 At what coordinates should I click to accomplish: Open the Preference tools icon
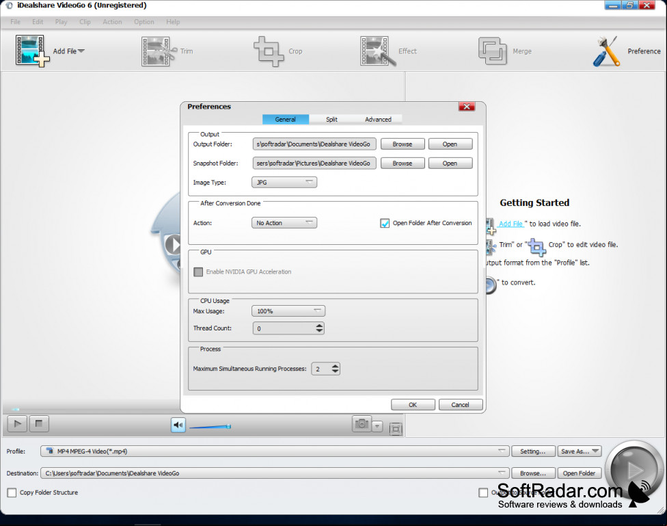(x=606, y=51)
